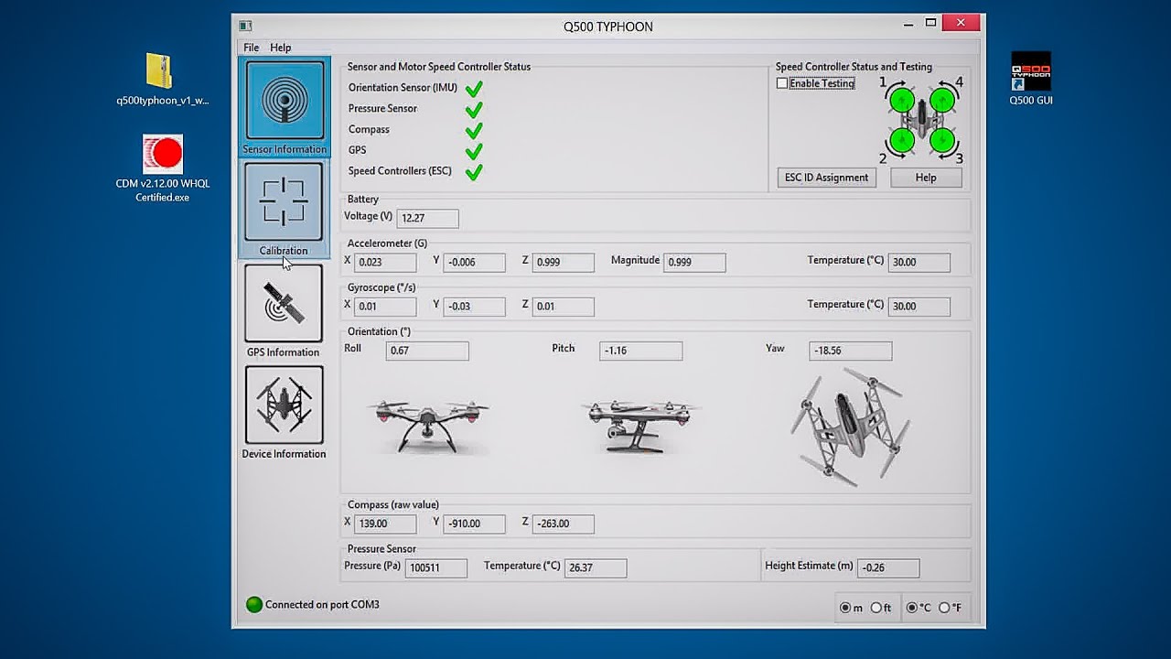Click Height Estimate field showing -0.26
Screen dimensions: 1171x659
click(x=888, y=568)
